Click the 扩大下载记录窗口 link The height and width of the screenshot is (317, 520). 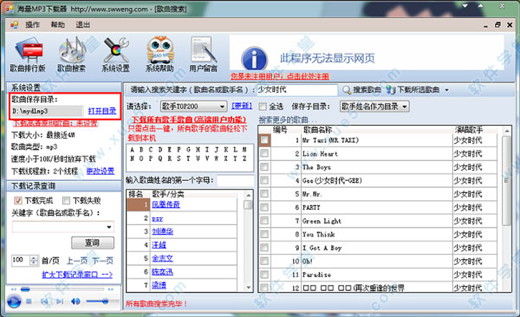click(x=77, y=275)
